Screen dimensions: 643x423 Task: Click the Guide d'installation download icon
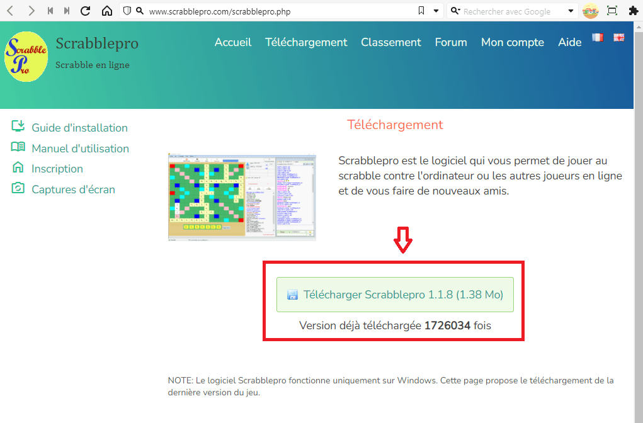[18, 127]
